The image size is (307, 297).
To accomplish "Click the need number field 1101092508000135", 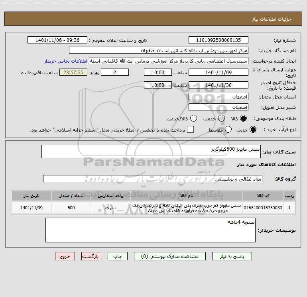I will (x=218, y=40).
